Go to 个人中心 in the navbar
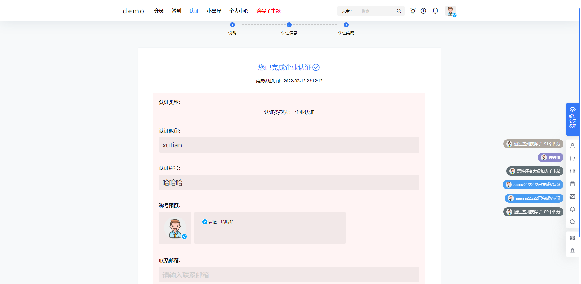Viewport: 581px width, 284px height. click(x=239, y=11)
